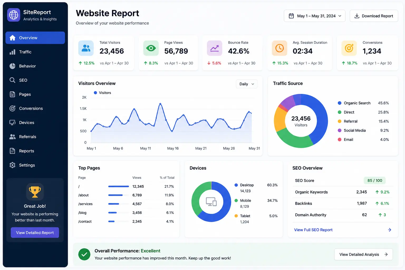Screen dimensions: 405x270
Task: Click the Overall Performance: Excellent heading
Action: point(127,251)
